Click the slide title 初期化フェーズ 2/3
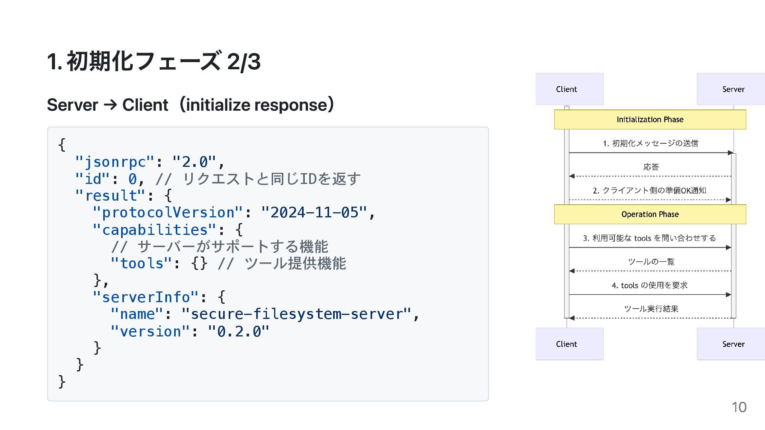 coord(154,62)
